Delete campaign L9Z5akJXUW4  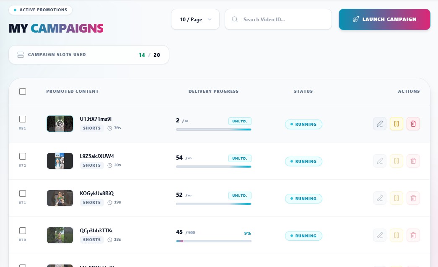coord(413,161)
